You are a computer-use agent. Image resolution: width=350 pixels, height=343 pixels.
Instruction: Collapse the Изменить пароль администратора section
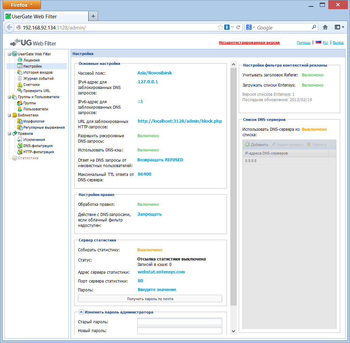[81, 312]
